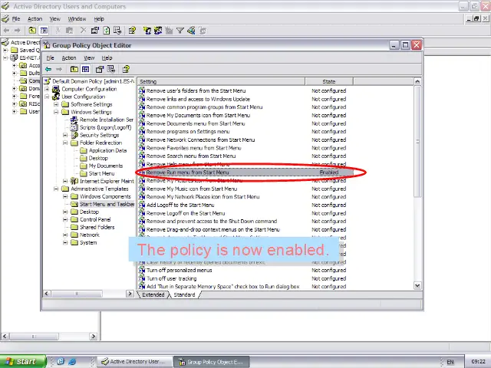Click the Delete X icon in Active Directory toolbar
Screen dimensions: 491x368
point(83,31)
